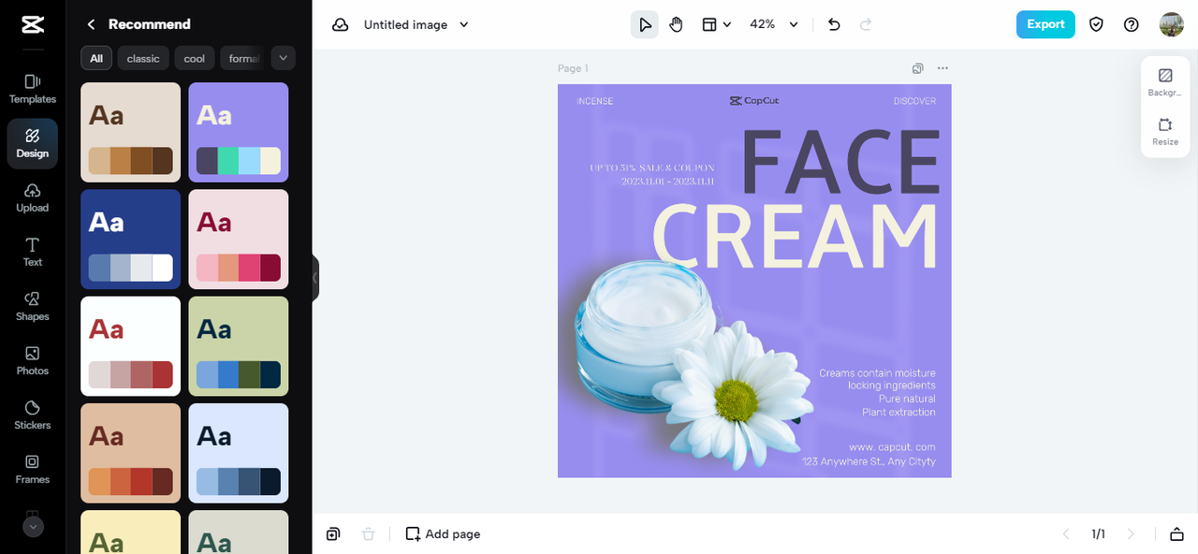Undo the last action
The image size is (1198, 554).
pos(834,24)
